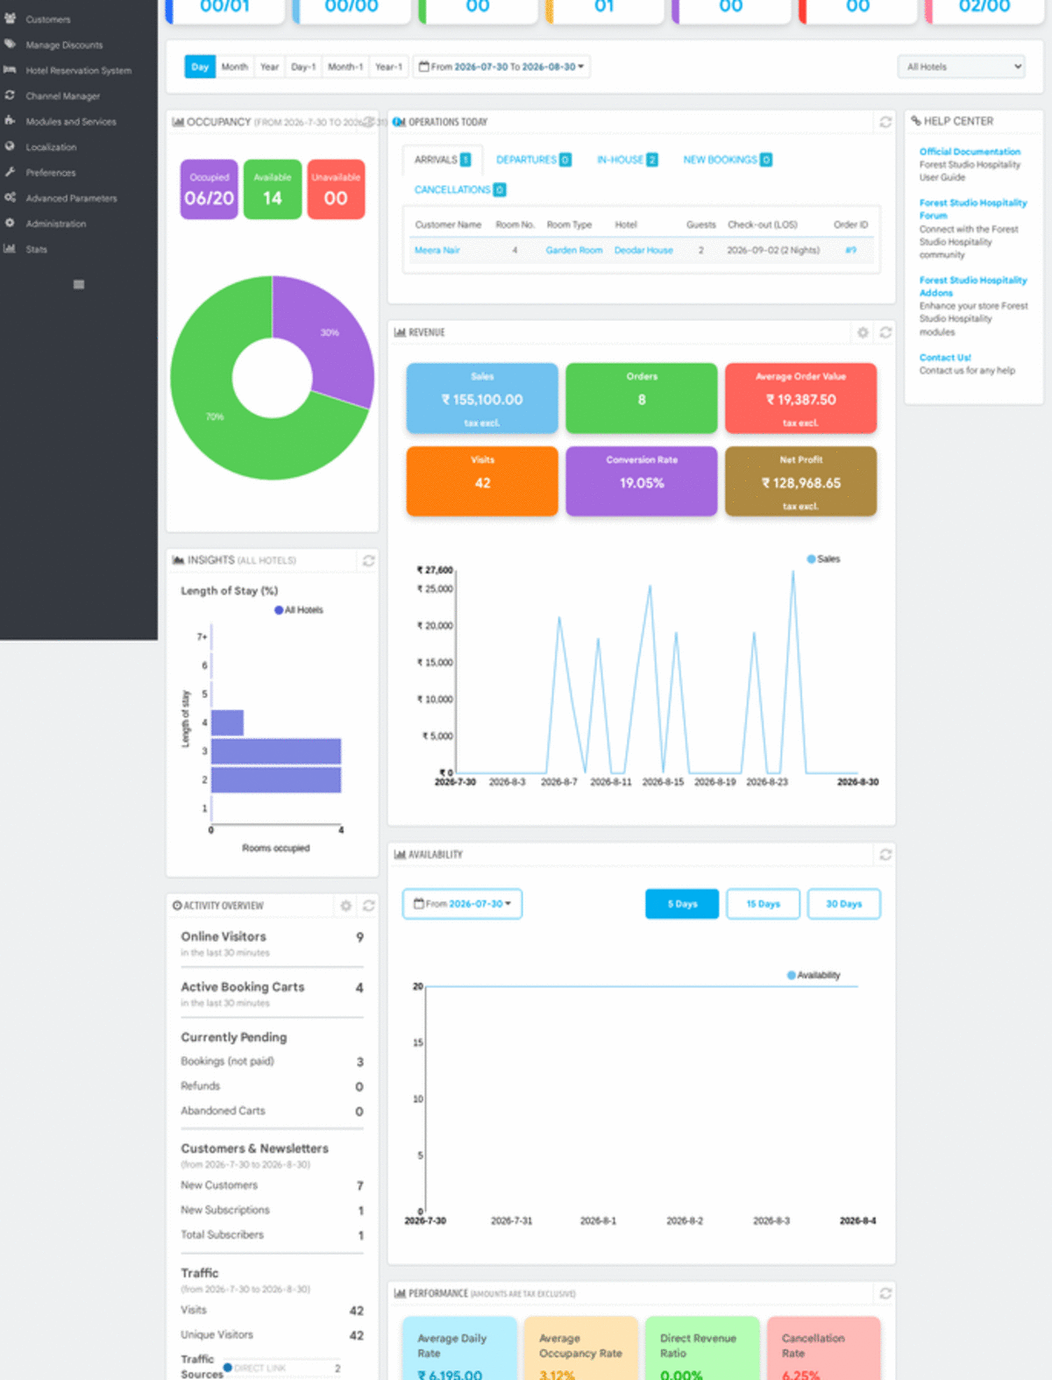
Task: Open Customers sidebar icon
Action: coord(11,18)
